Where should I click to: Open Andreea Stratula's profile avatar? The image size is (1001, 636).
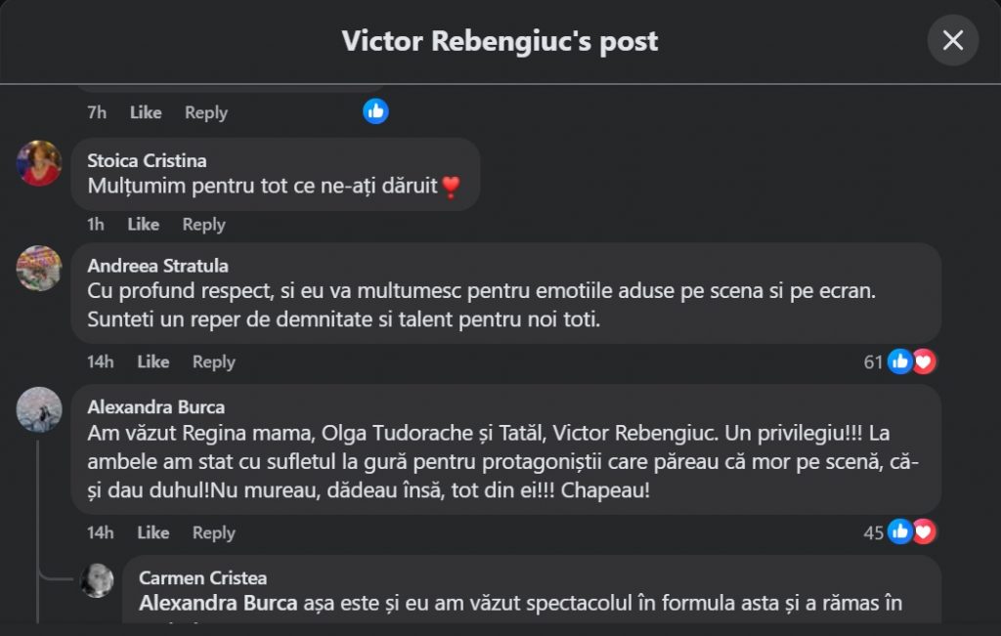(39, 268)
